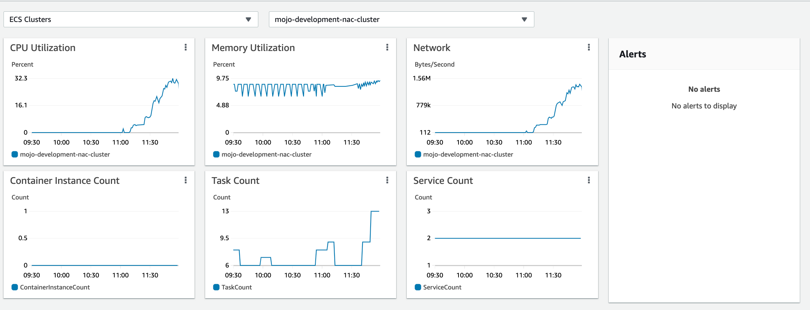Click the Container Instance Count title
This screenshot has width=810, height=310.
pos(65,181)
